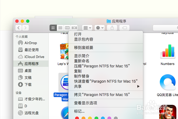Go back with the left chevron button
178x119 pixels.
coord(19,28)
